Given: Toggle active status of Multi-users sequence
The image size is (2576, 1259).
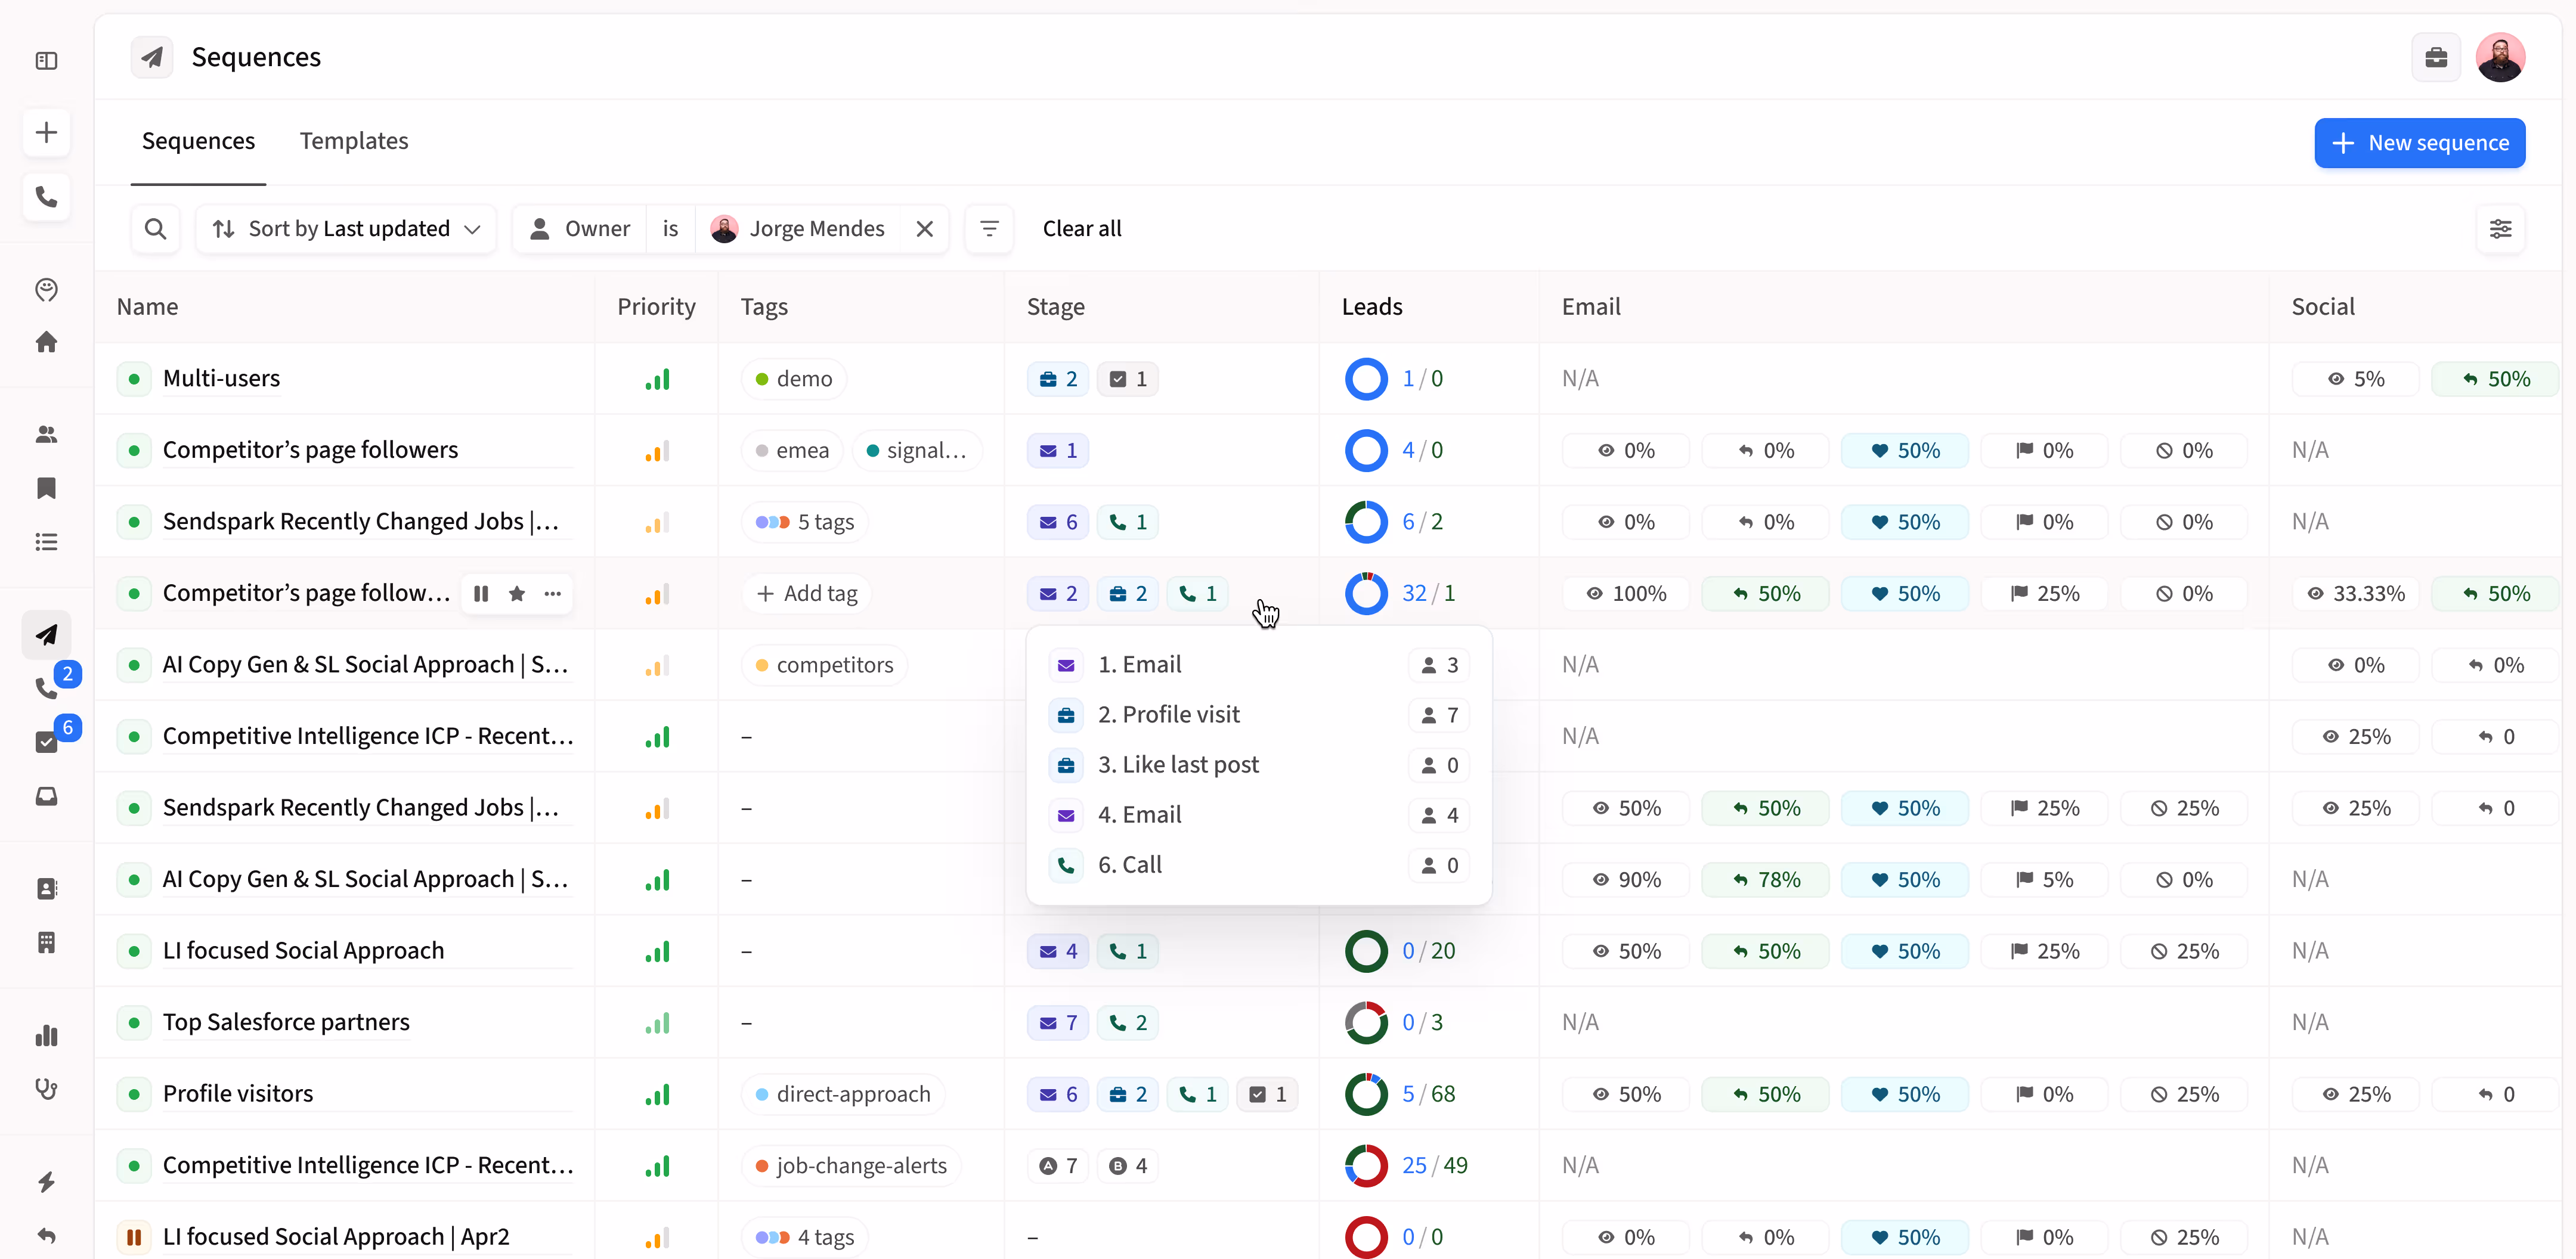Looking at the screenshot, I should [x=134, y=379].
